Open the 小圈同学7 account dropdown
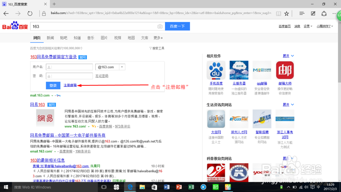This screenshot has width=341, height=192. (x=325, y=26)
